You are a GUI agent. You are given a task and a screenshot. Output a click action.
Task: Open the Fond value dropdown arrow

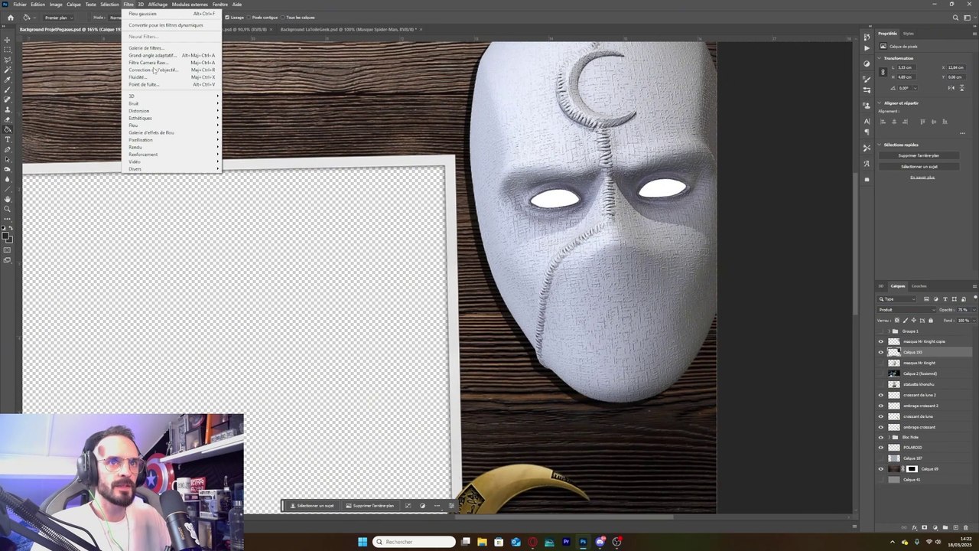pos(974,321)
